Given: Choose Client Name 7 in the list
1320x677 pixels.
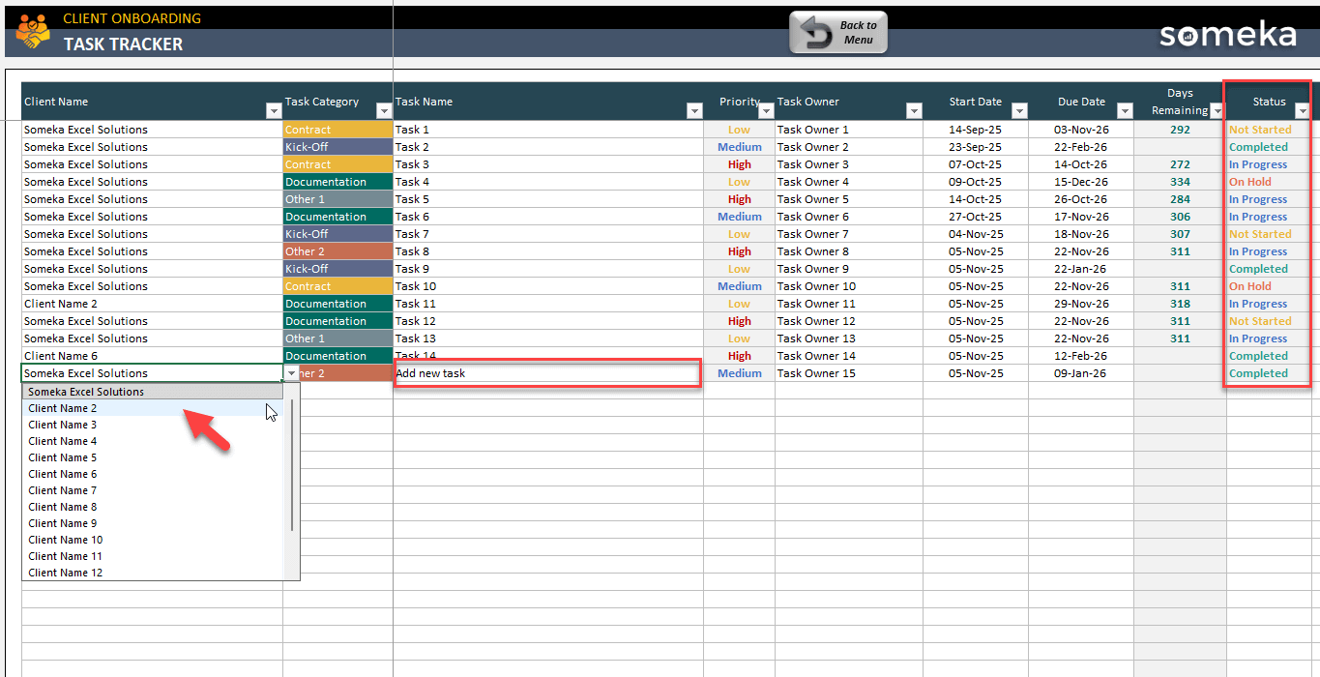Looking at the screenshot, I should click(x=63, y=490).
